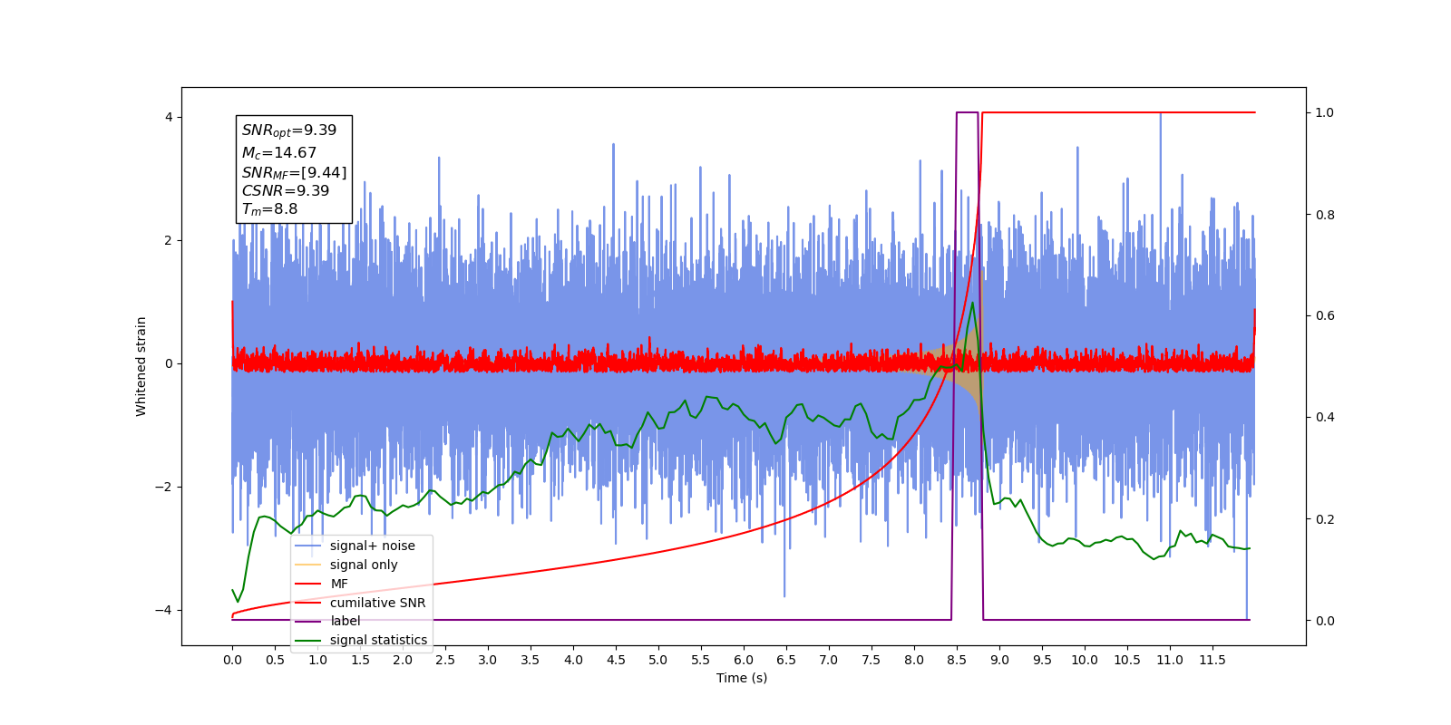Viewport: 1451px width, 725px height.
Task: Click the 11.5 tick on the time axis
Action: pos(1212,660)
